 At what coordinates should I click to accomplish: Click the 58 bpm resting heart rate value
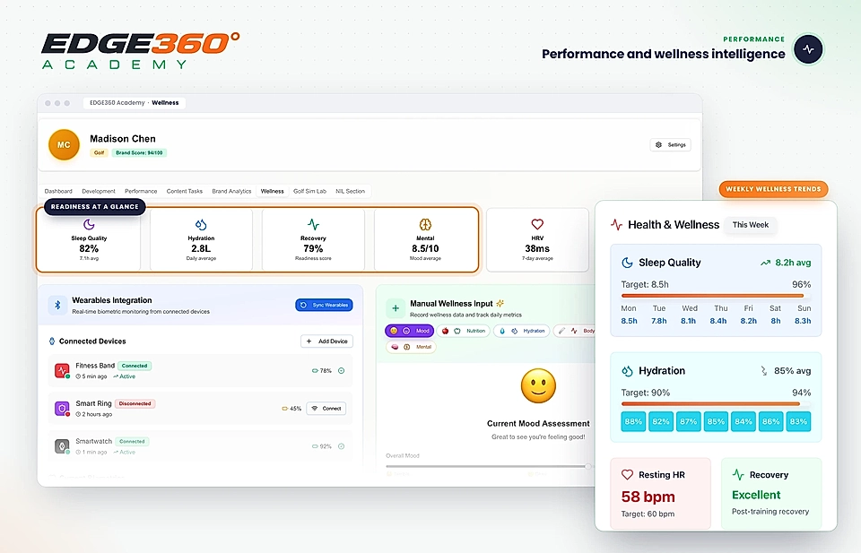(x=648, y=497)
